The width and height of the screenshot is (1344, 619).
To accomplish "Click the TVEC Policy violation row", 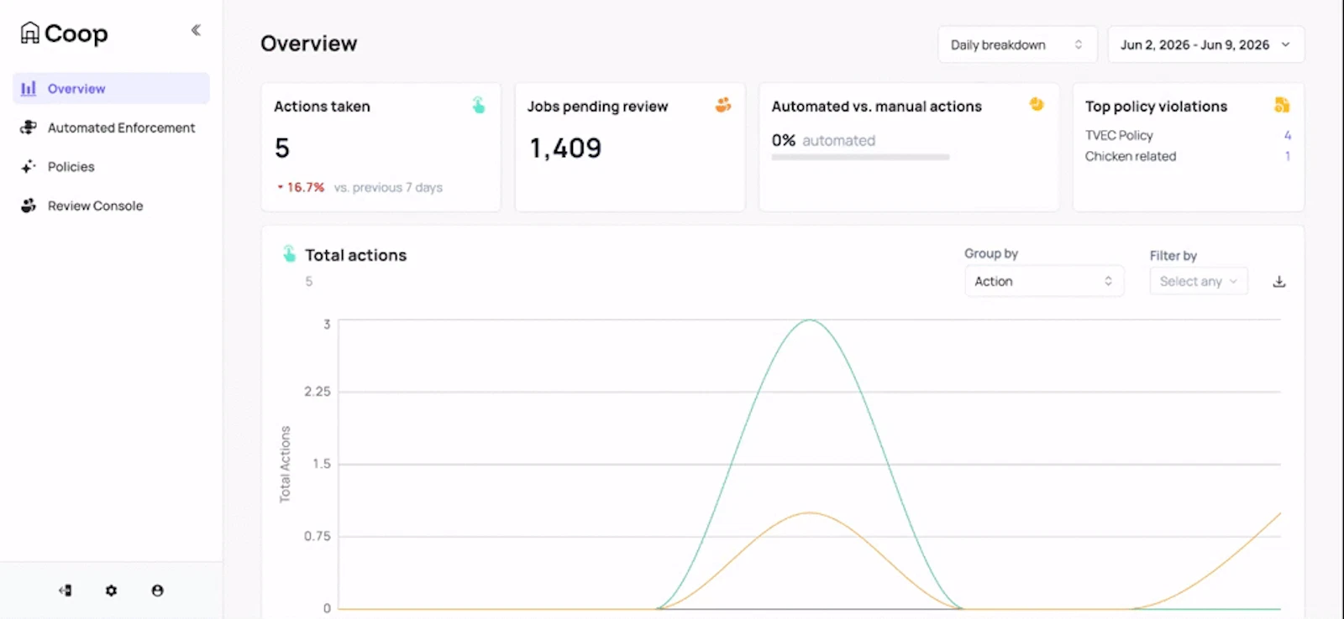I will point(1188,135).
